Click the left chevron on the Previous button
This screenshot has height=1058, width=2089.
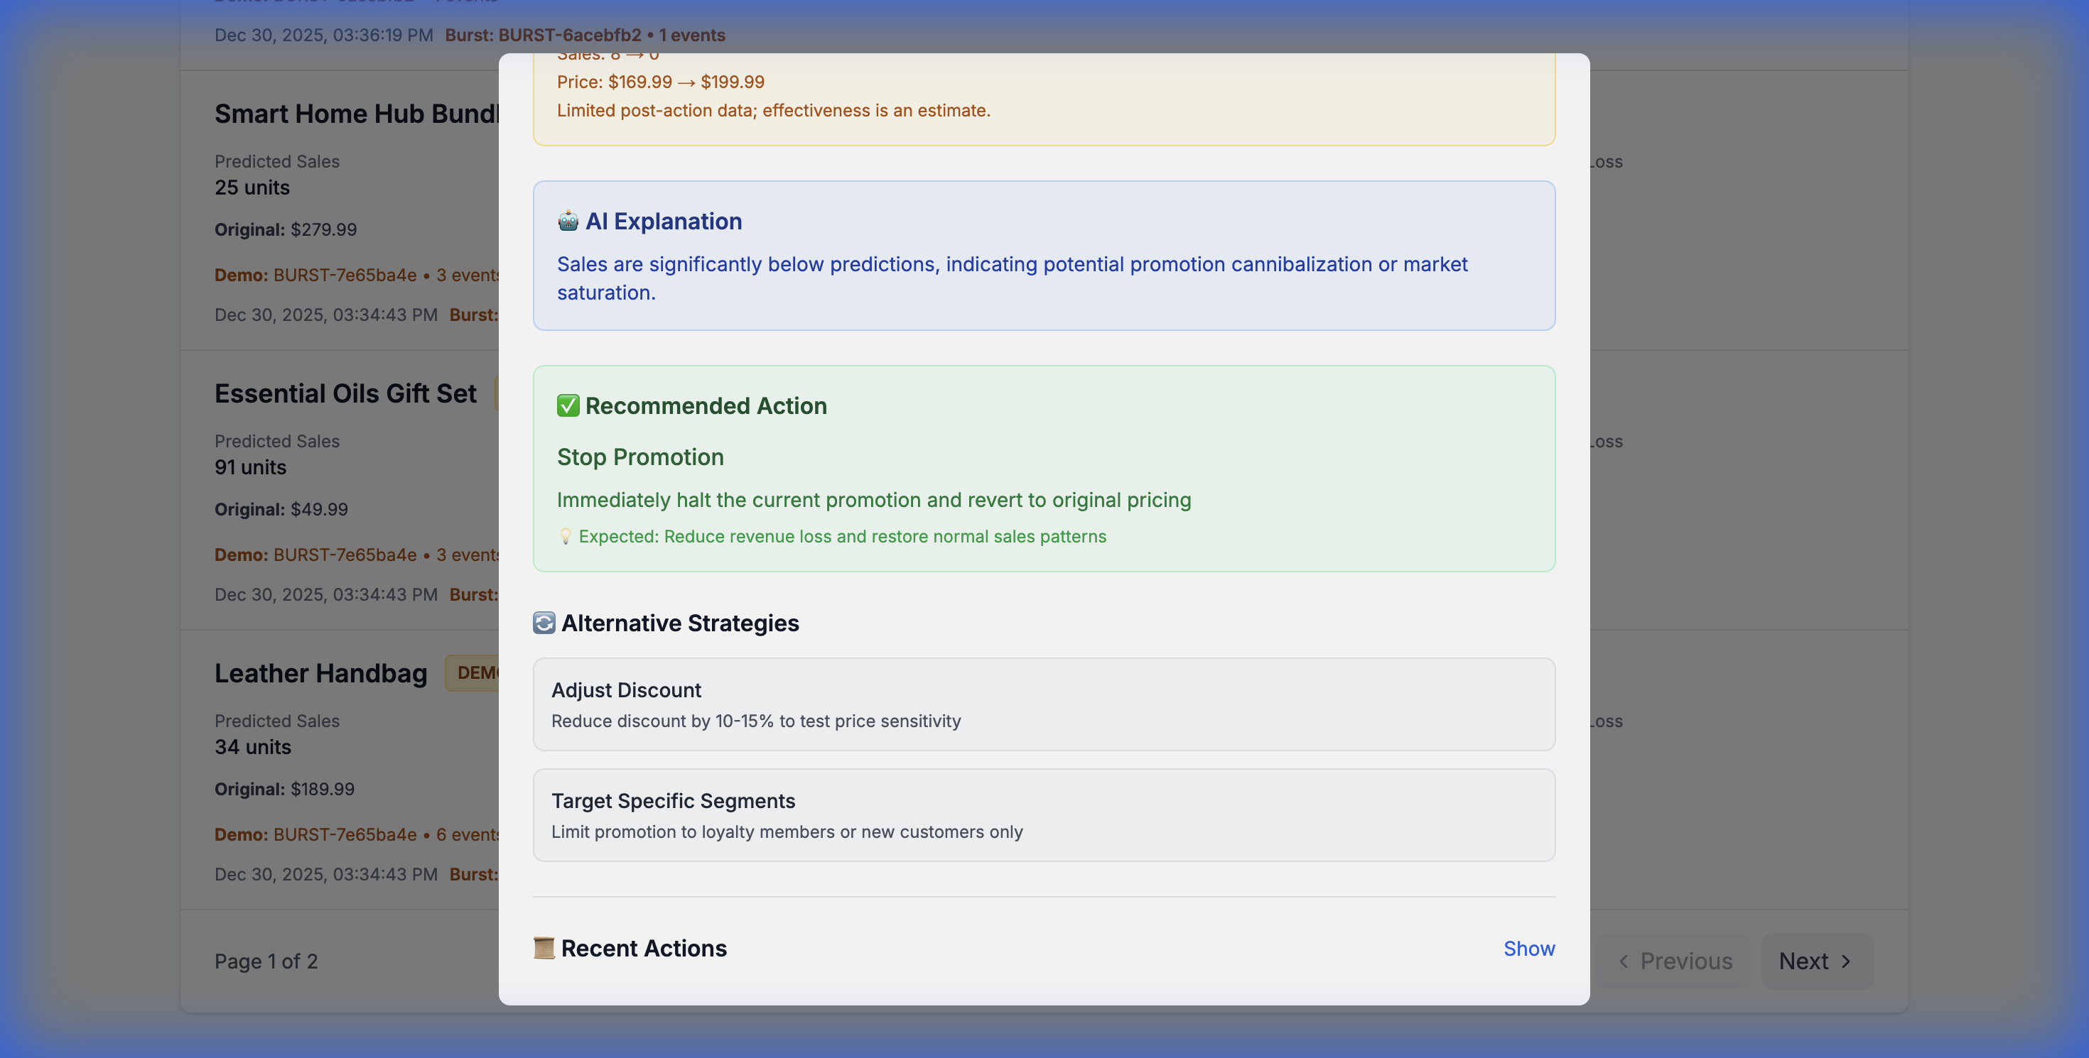coord(1624,961)
